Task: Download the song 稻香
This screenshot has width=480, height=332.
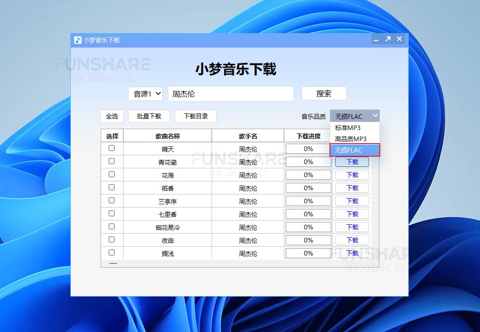Action: [352, 187]
